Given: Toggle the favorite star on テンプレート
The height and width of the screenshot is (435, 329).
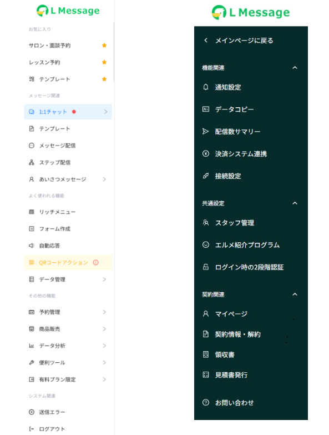Looking at the screenshot, I should pos(104,79).
